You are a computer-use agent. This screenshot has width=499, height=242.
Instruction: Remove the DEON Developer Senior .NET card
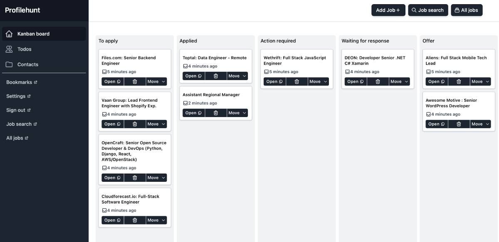point(378,82)
